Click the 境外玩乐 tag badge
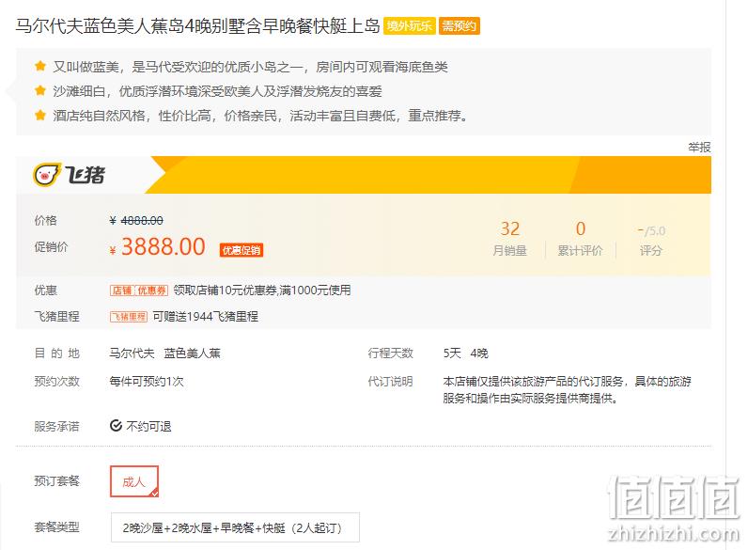Viewport: 748px width, 550px height. tap(410, 25)
